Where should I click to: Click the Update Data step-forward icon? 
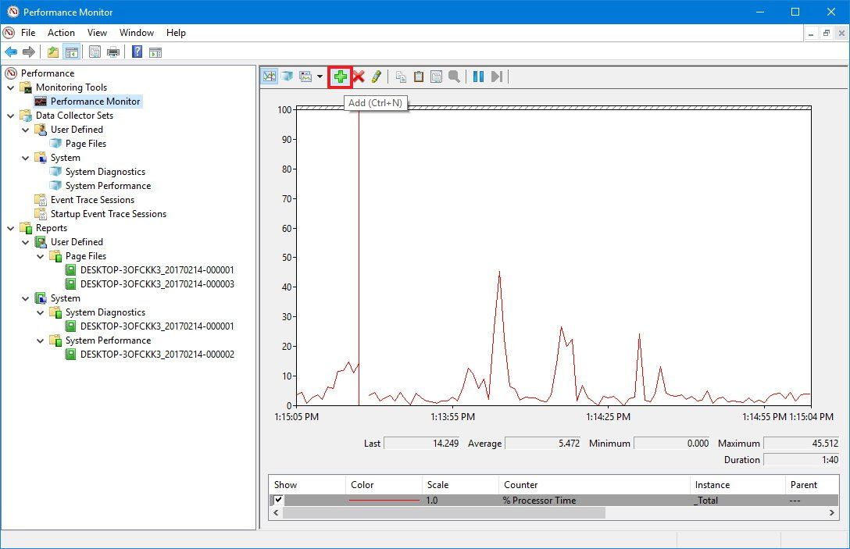point(498,76)
